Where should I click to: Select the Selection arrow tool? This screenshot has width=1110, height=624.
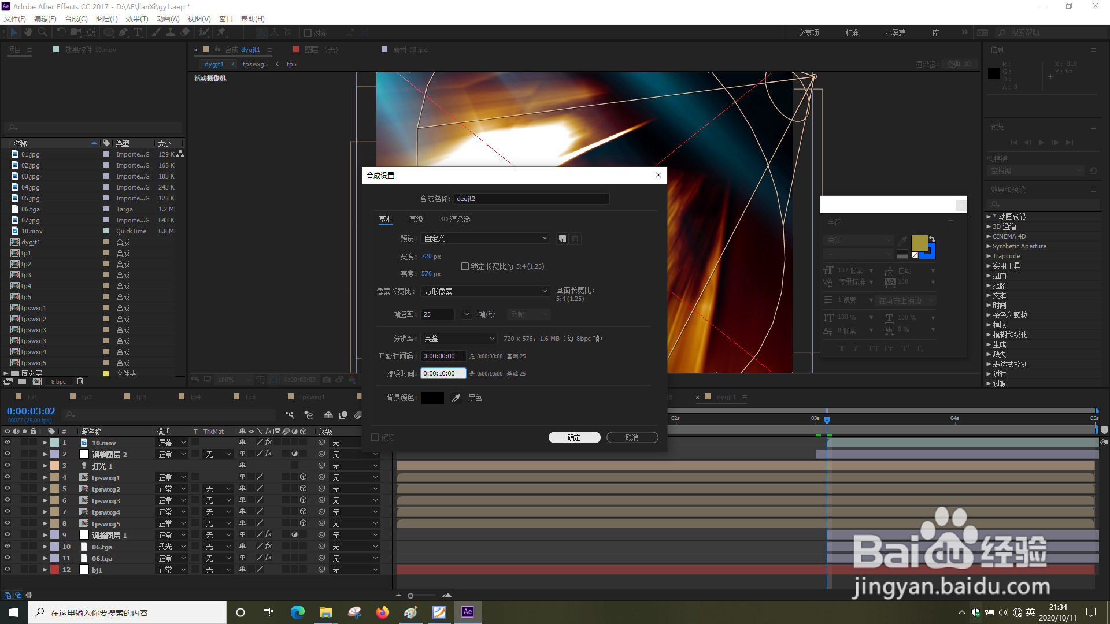click(14, 32)
